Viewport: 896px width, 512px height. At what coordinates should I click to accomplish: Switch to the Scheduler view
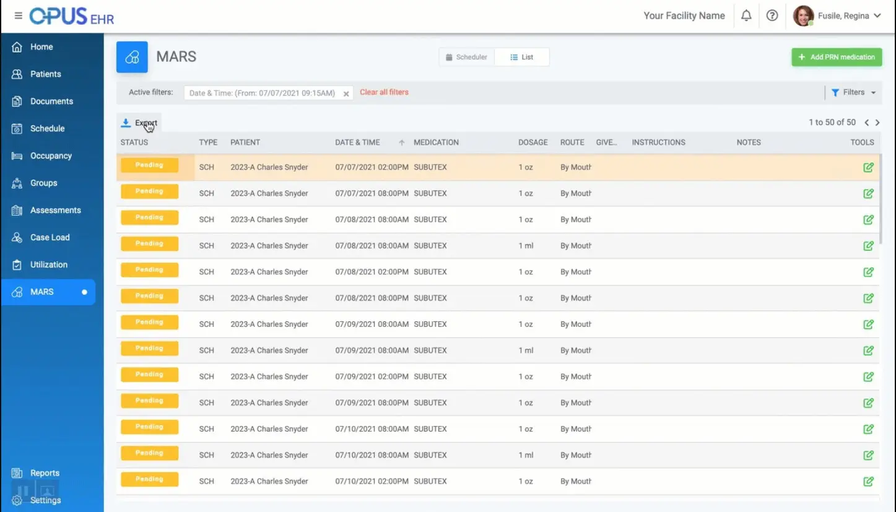466,56
